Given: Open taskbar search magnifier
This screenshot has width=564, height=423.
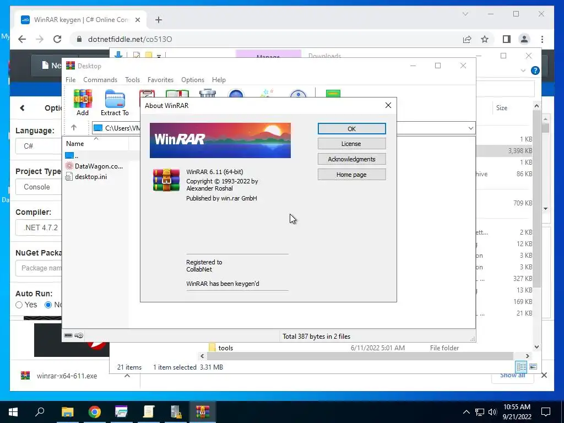Looking at the screenshot, I should (x=40, y=411).
